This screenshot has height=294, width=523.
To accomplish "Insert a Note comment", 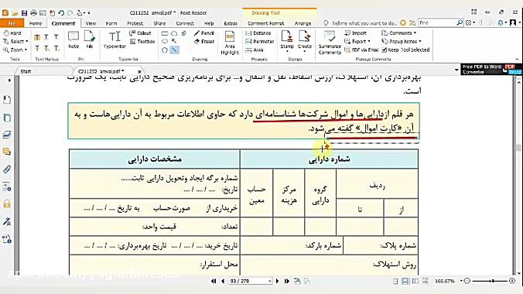I will point(73,39).
